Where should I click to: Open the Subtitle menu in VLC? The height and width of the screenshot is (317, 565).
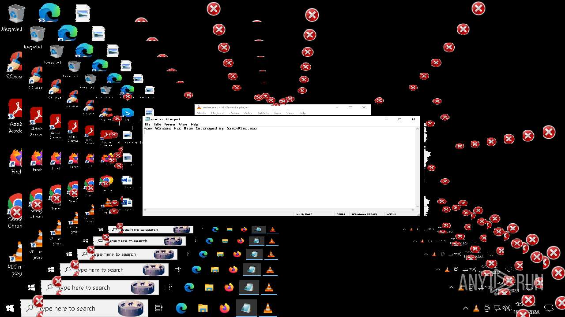263,113
